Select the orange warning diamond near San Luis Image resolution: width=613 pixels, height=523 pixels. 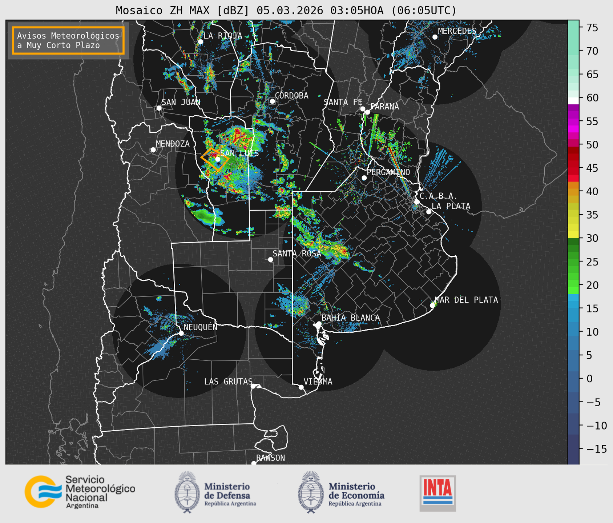(x=215, y=159)
